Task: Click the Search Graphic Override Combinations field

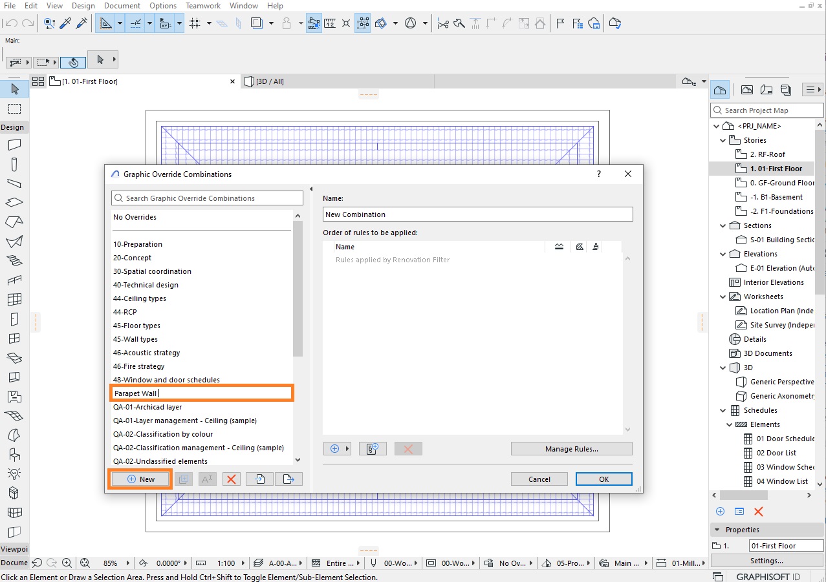Action: pos(207,198)
